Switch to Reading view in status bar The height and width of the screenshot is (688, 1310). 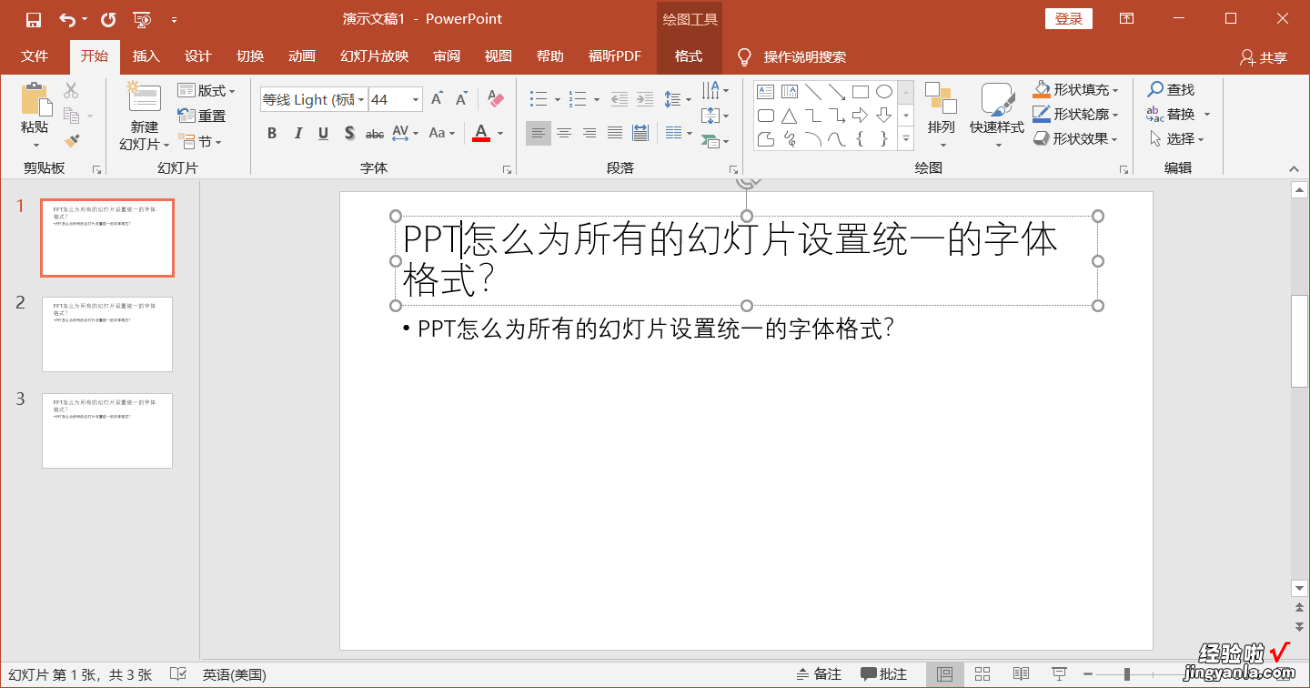click(1021, 674)
